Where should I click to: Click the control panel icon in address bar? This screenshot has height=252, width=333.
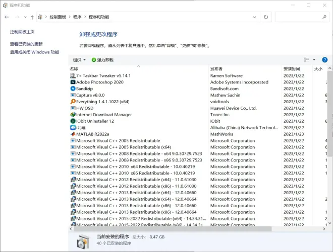[x=40, y=17]
